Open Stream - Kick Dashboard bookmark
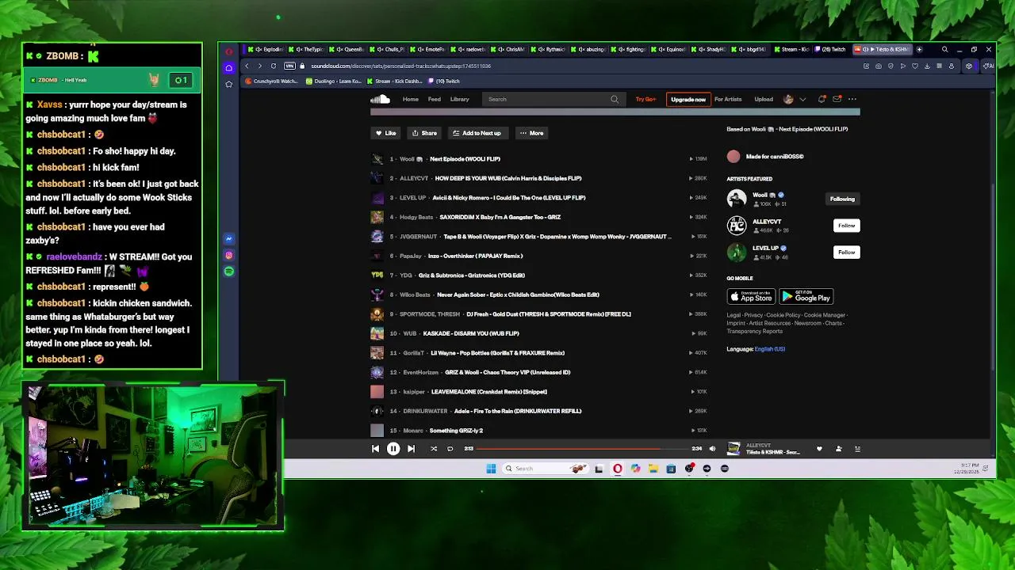1015x570 pixels. pyautogui.click(x=394, y=81)
